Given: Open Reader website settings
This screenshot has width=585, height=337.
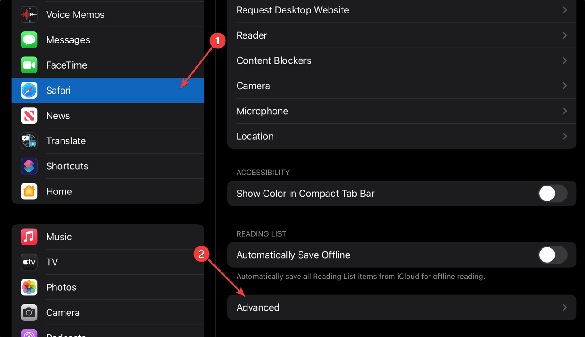Looking at the screenshot, I should click(x=402, y=35).
